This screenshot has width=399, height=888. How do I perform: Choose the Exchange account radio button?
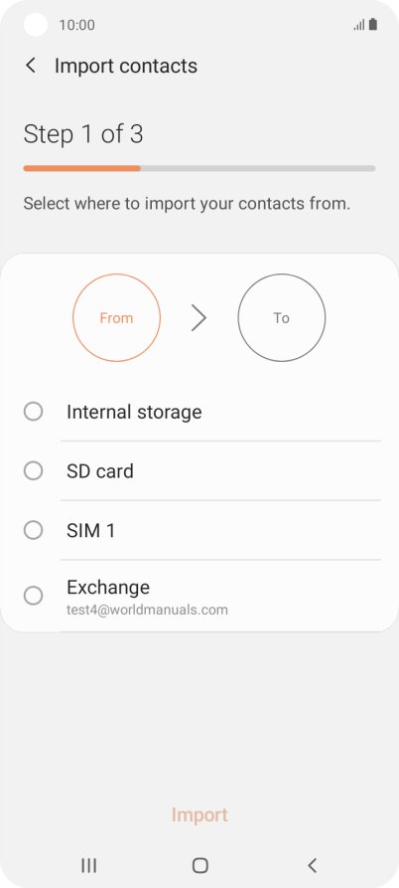coord(34,596)
